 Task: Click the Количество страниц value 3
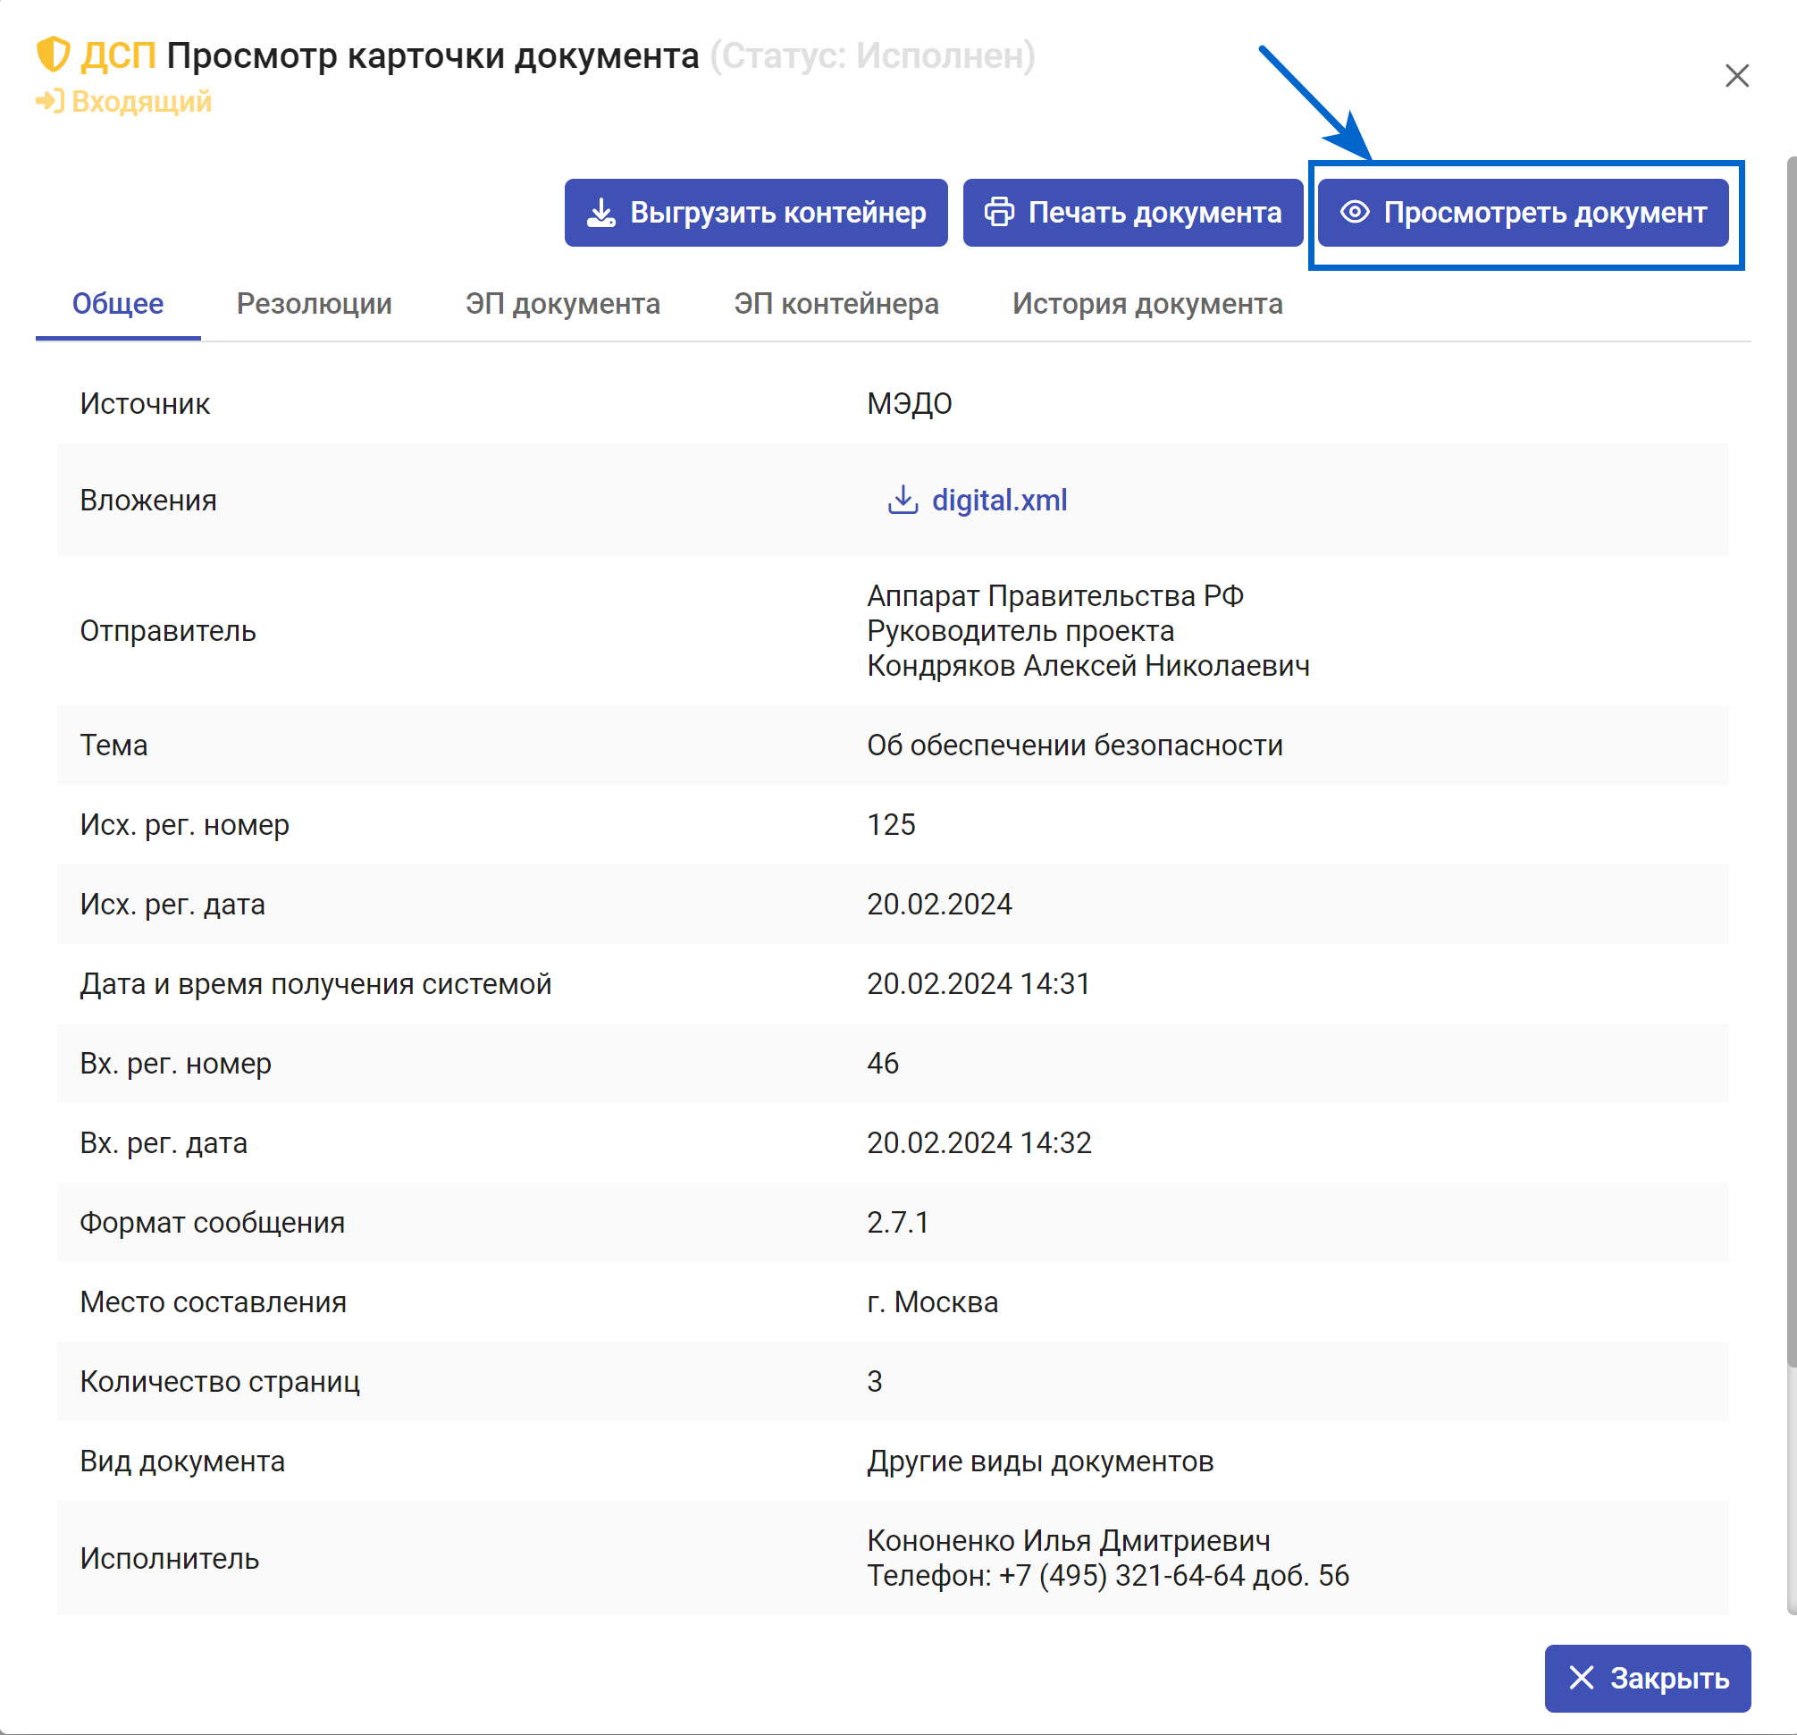(x=875, y=1382)
